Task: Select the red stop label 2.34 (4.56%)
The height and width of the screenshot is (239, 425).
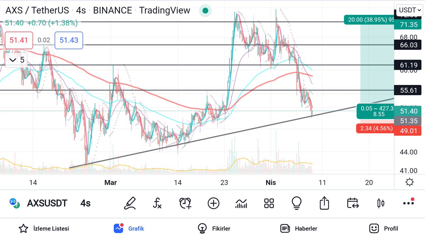Action: pyautogui.click(x=375, y=129)
